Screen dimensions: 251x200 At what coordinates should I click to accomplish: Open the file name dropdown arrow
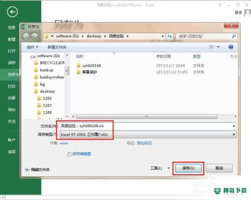[x=234, y=126]
